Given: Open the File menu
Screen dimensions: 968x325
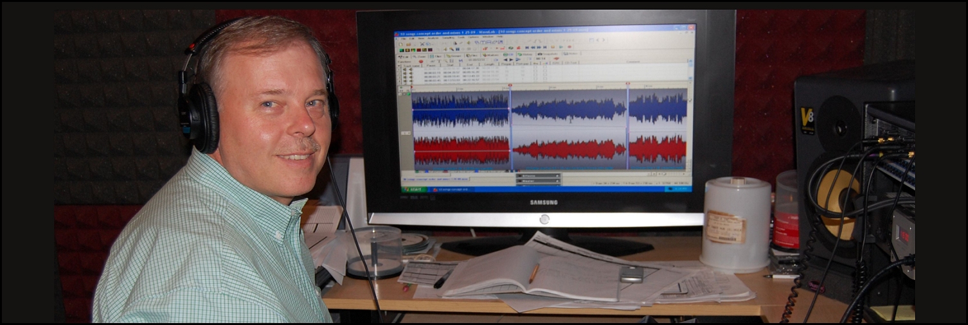Looking at the screenshot, I should [x=404, y=38].
